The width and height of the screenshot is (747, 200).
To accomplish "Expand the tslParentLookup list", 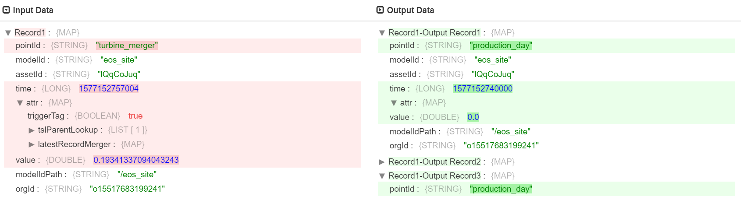I will click(x=32, y=130).
